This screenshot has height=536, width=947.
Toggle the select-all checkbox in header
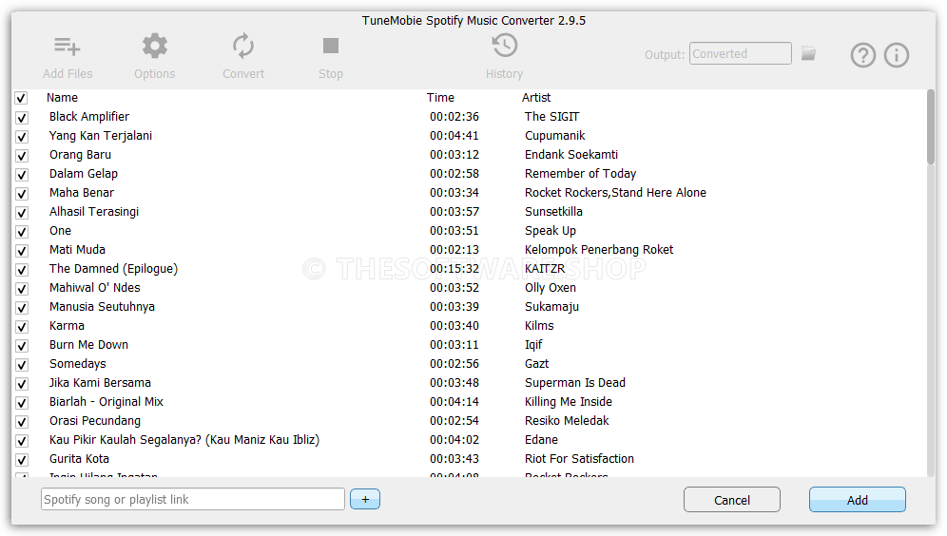21,98
